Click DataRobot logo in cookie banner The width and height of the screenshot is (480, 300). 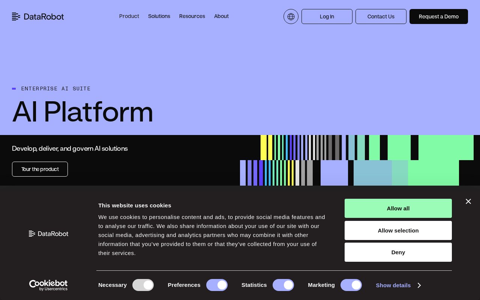point(48,234)
